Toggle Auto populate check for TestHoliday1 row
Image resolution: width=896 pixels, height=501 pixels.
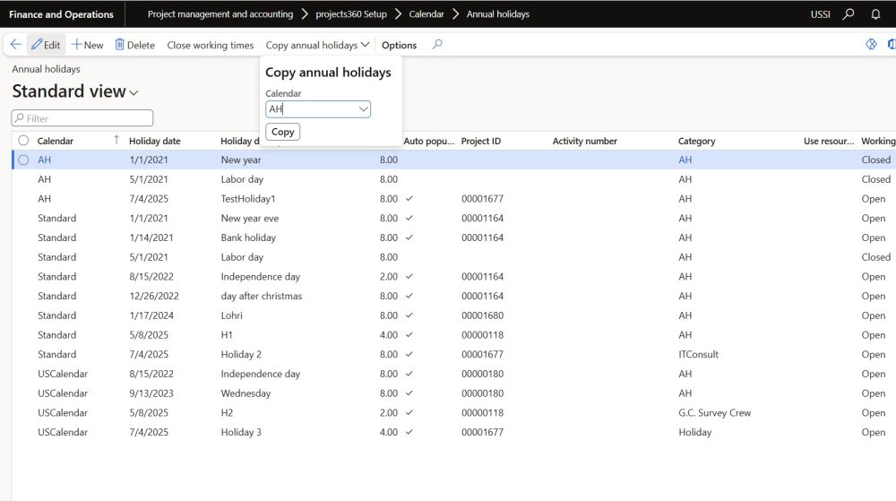pos(409,199)
